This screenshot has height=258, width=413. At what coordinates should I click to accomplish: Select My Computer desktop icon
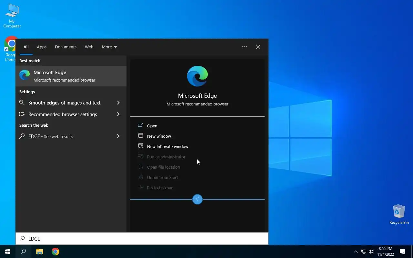(12, 16)
